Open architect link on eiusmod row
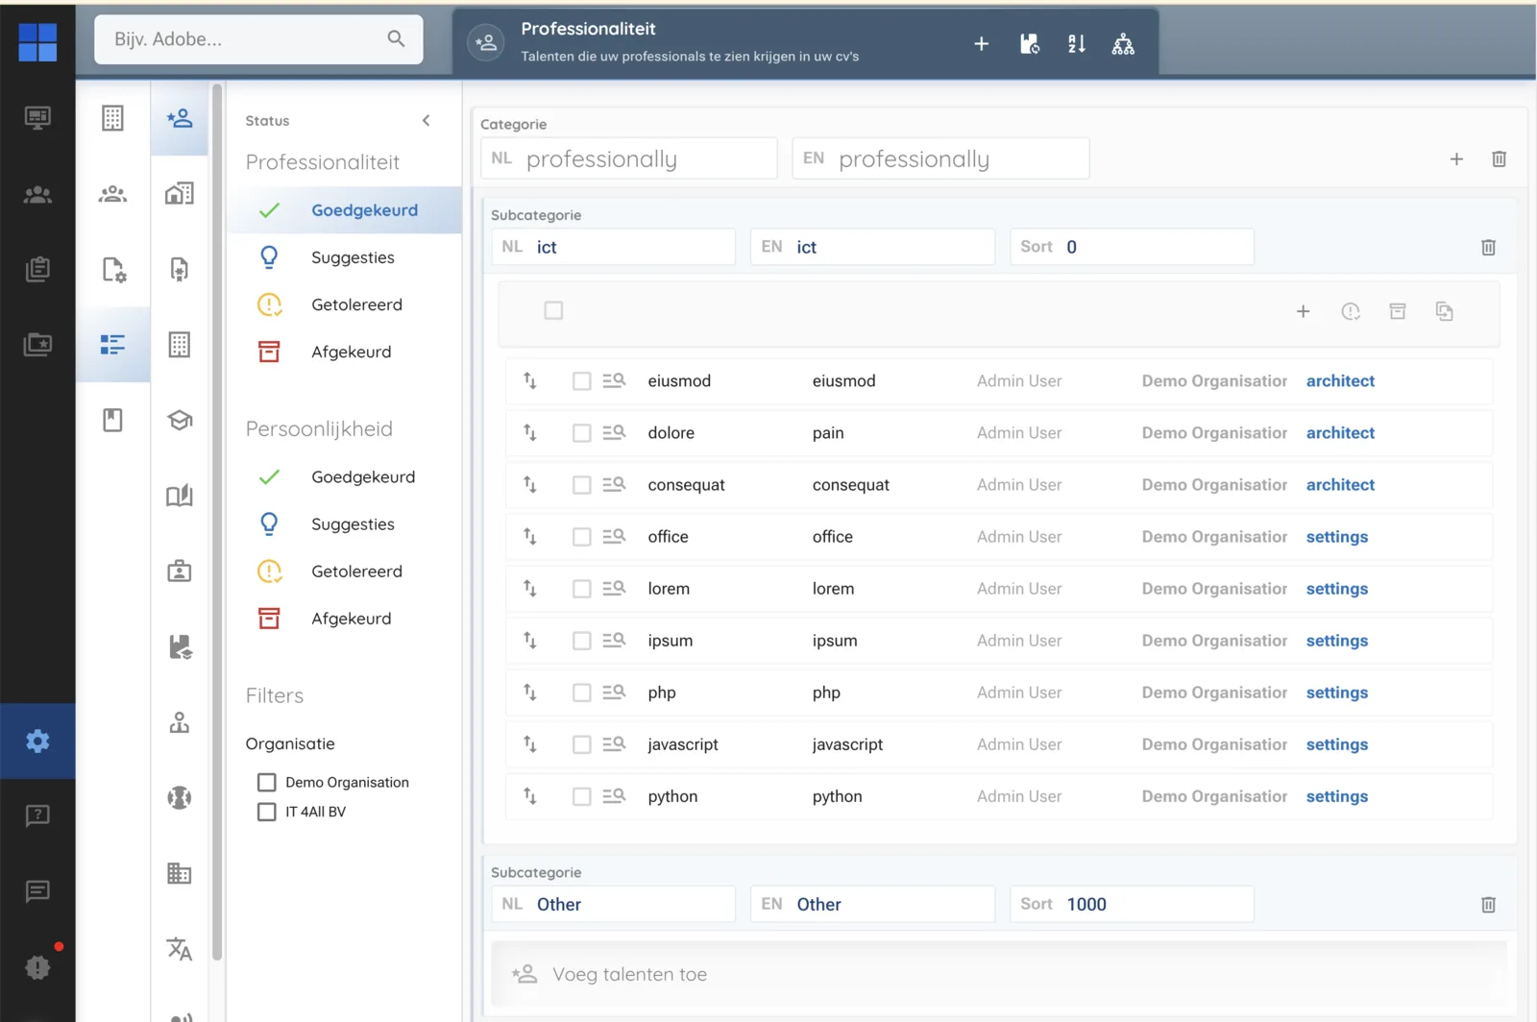1537x1022 pixels. coord(1340,380)
